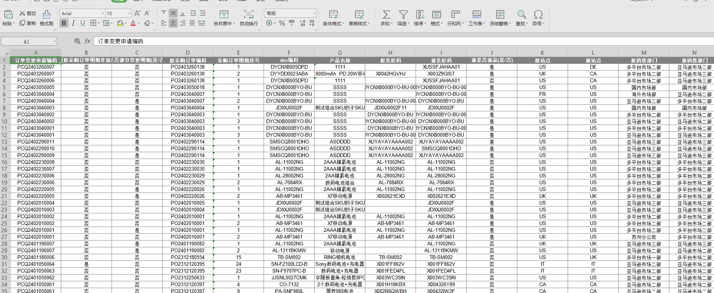The image size is (714, 293).
Task: Click the format painter (格式刷) icon
Action: (x=47, y=15)
